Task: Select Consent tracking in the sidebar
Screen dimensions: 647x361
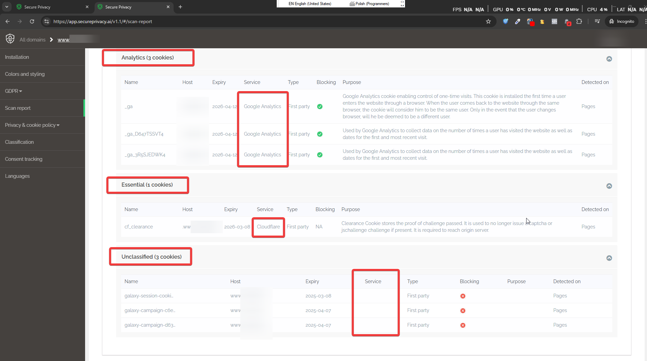Action: pyautogui.click(x=23, y=159)
